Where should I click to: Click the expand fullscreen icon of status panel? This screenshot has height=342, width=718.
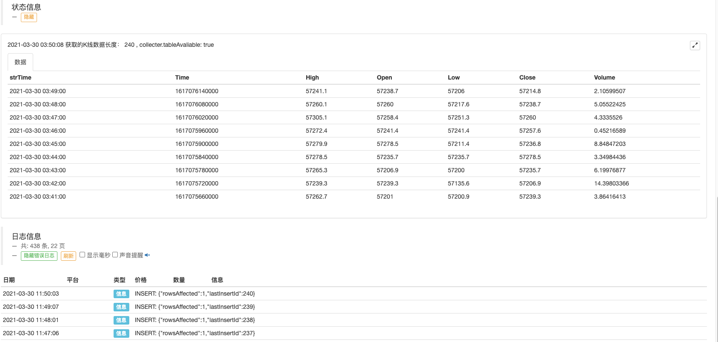(x=695, y=46)
